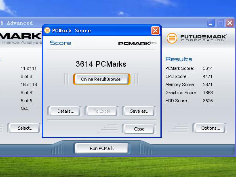Click the To Excel export button

pos(102,111)
